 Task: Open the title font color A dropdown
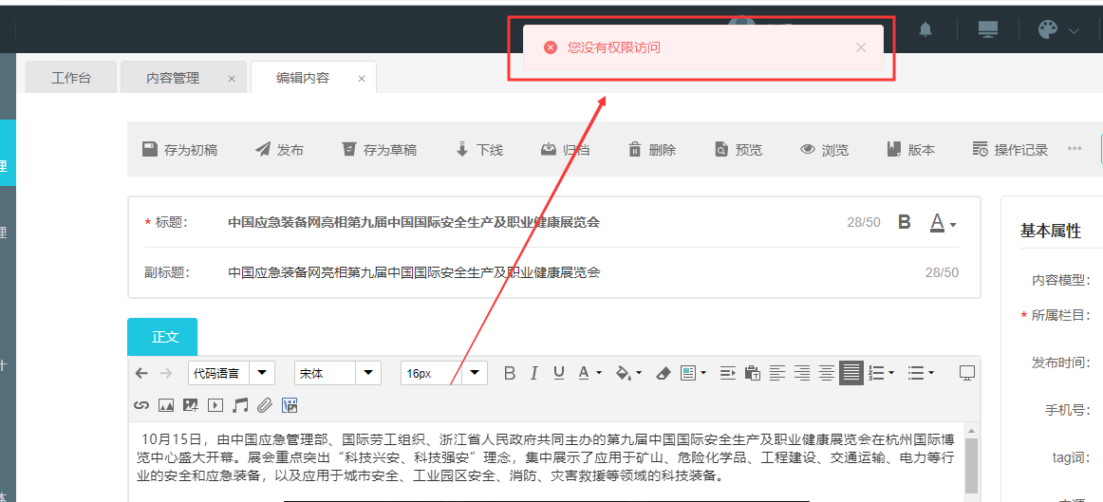tap(943, 223)
